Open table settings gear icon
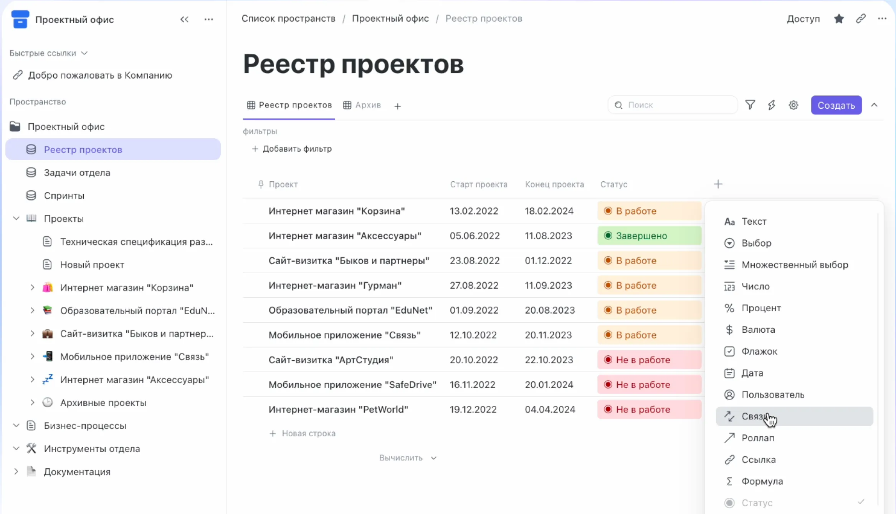 (794, 105)
